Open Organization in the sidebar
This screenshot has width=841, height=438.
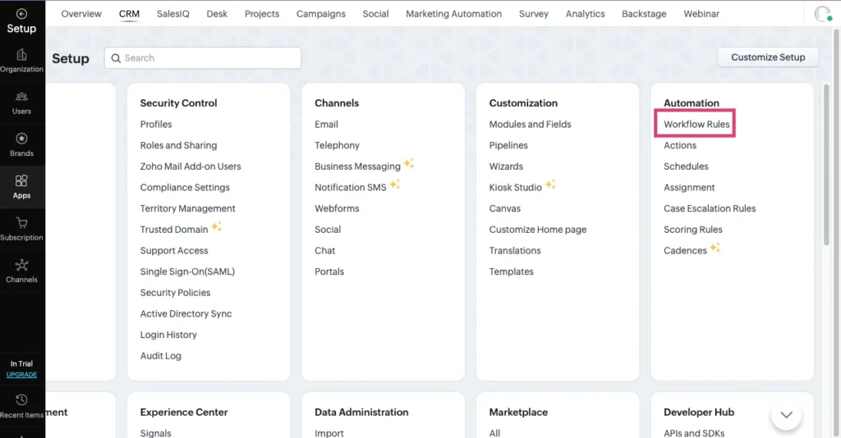coord(21,61)
